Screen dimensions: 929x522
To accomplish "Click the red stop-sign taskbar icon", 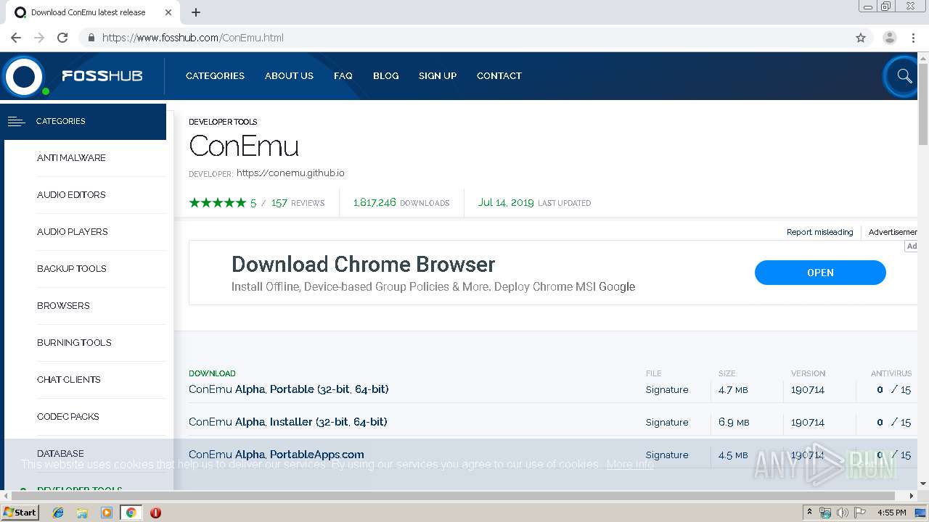I will 155,513.
